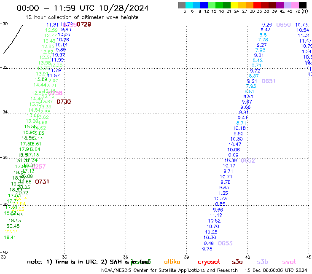Click the light blue value 7.93
This screenshot has width=312, height=274.
251,86
